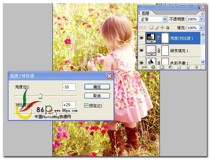Click the create new layer icon
Image resolution: width=211 pixels, height=160 pixels.
pos(188,67)
